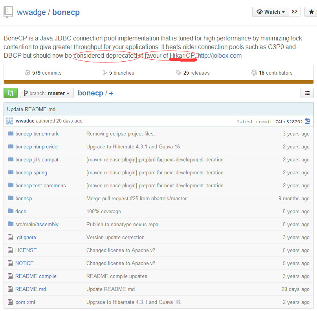The width and height of the screenshot is (317, 311).
Task: Click file icon next to NOTICE
Action: [x=10, y=263]
